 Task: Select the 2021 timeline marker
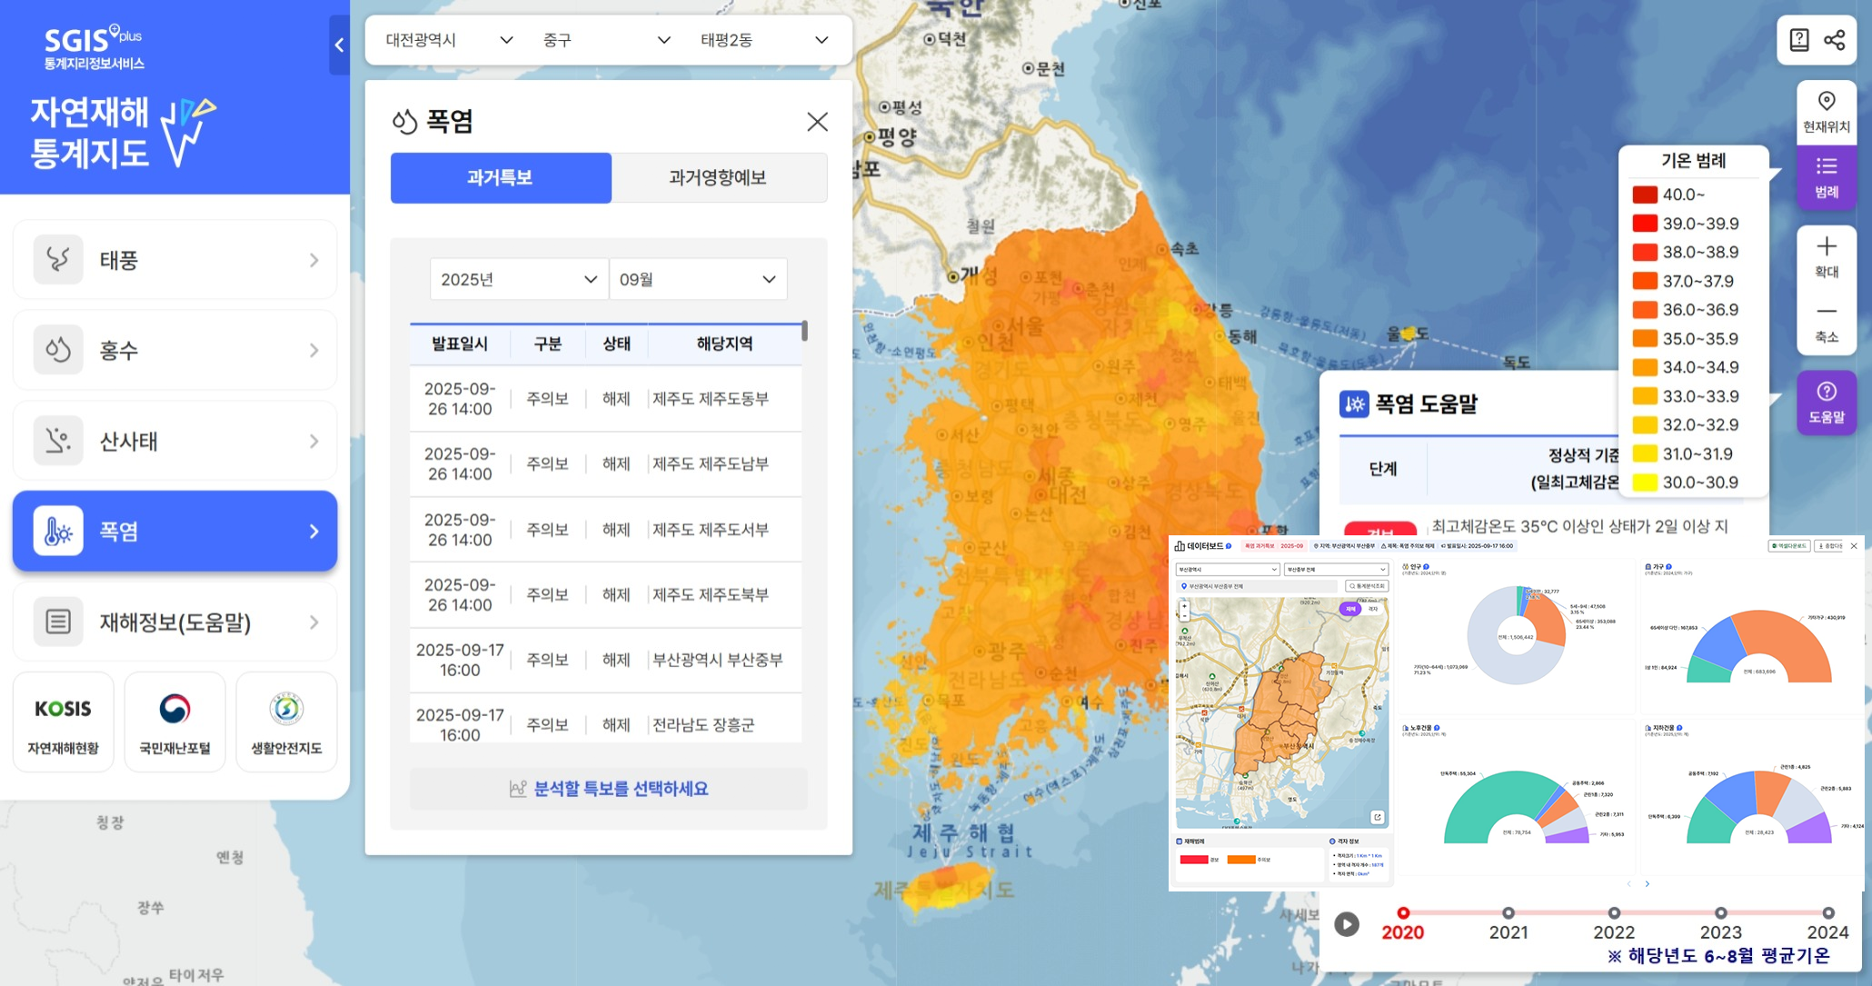(1509, 913)
